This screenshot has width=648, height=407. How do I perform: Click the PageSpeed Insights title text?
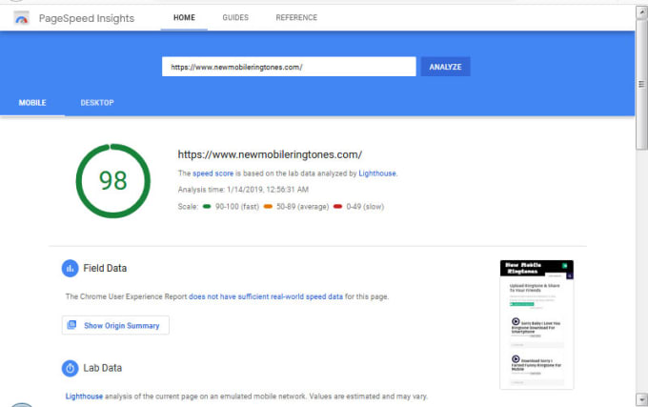[87, 18]
